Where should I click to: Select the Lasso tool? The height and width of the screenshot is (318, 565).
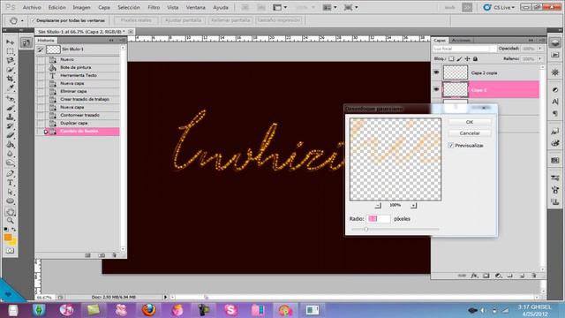[10, 60]
